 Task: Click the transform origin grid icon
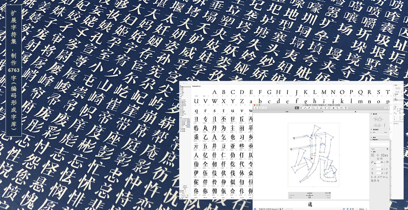click(372, 155)
